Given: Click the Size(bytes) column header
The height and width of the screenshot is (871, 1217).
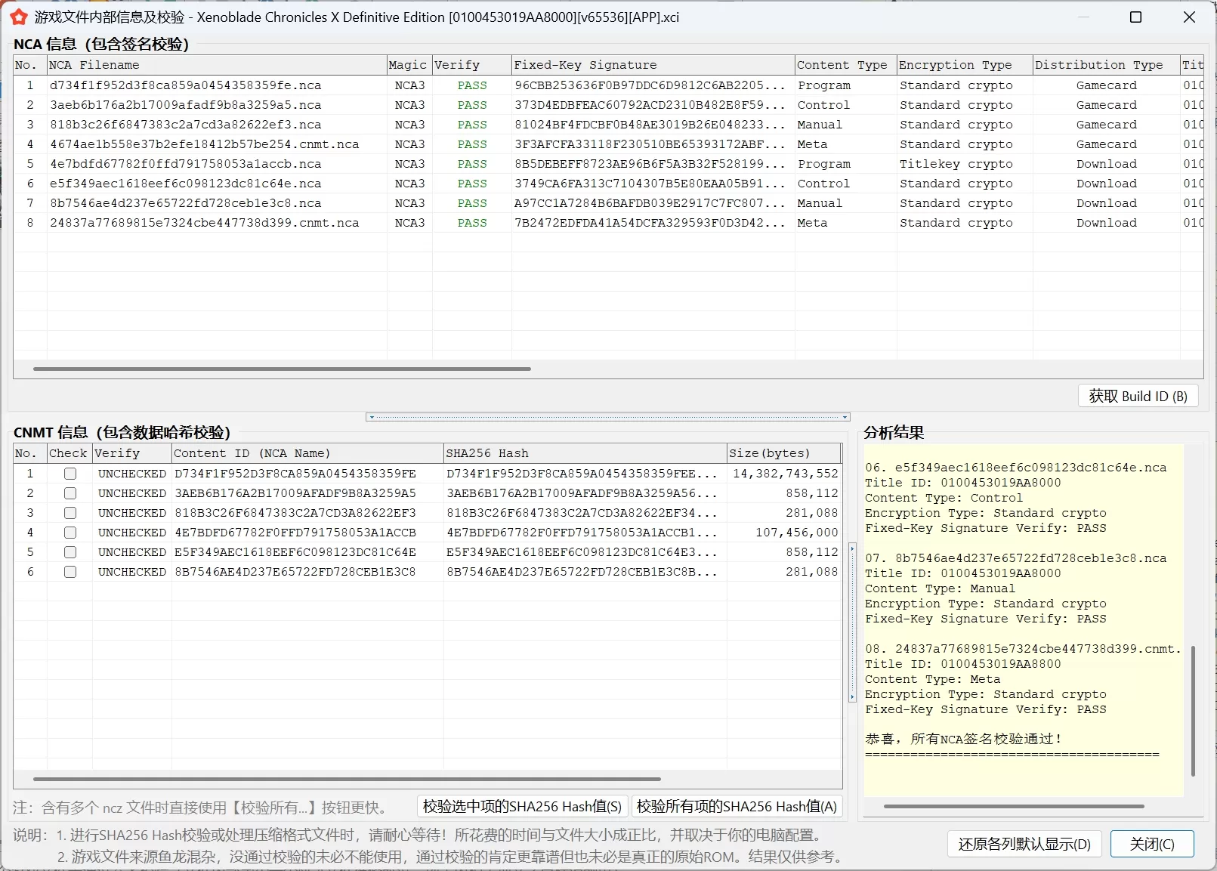Looking at the screenshot, I should click(783, 453).
